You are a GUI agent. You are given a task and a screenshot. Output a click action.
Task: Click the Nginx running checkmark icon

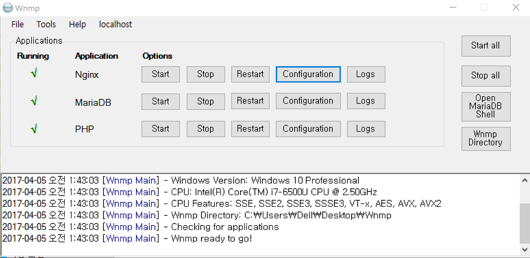pos(33,73)
